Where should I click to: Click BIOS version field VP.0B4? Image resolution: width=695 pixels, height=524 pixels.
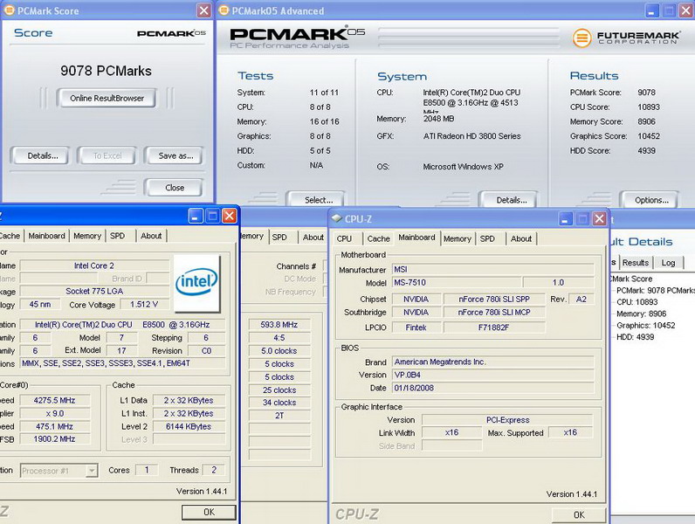493,375
